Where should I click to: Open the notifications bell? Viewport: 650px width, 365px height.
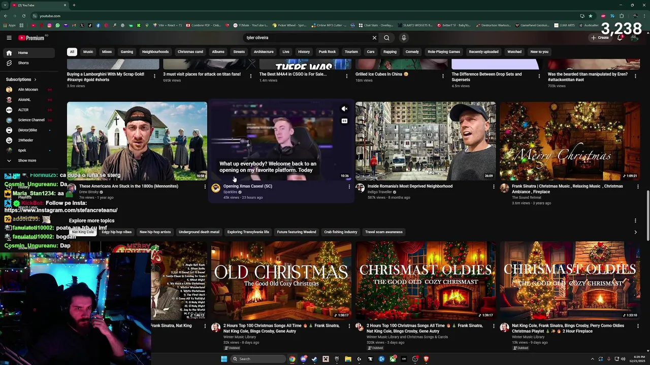pos(620,38)
